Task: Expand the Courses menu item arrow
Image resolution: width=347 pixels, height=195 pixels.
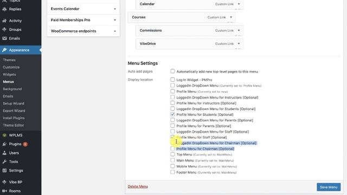Action: point(231,17)
